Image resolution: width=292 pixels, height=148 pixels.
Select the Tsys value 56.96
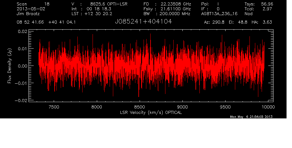pos(267,4)
